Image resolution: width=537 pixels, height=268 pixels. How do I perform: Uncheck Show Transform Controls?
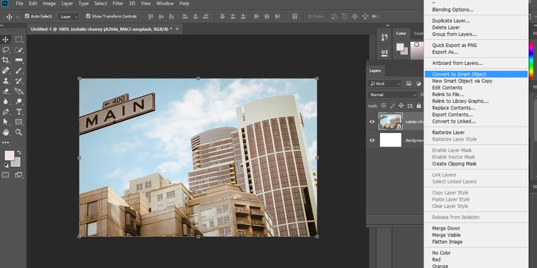88,16
